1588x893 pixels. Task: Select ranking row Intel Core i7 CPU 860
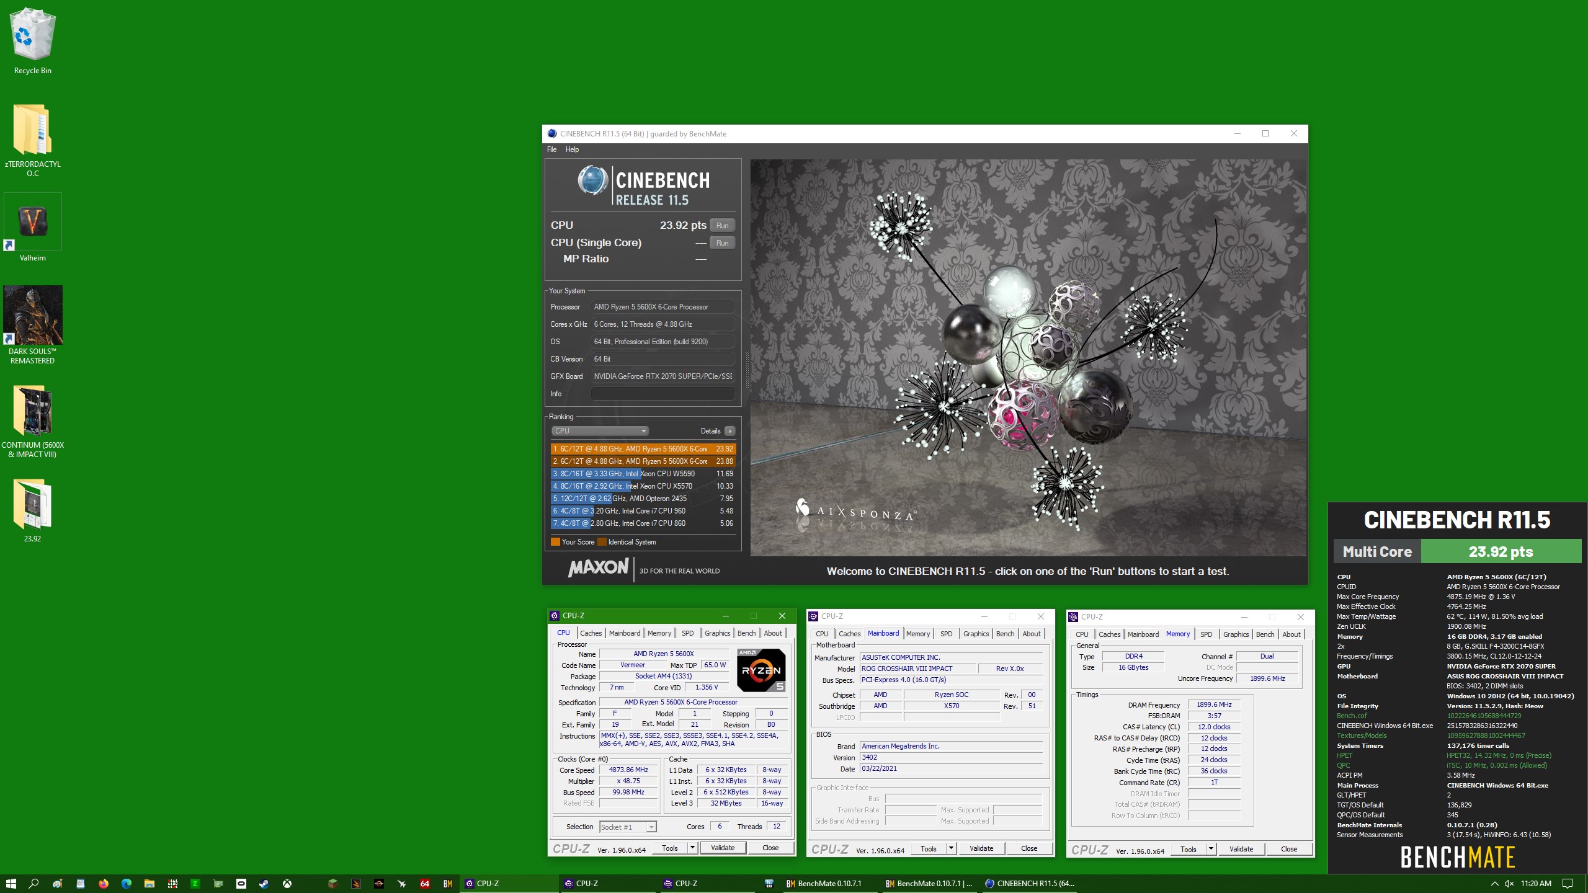tap(643, 523)
